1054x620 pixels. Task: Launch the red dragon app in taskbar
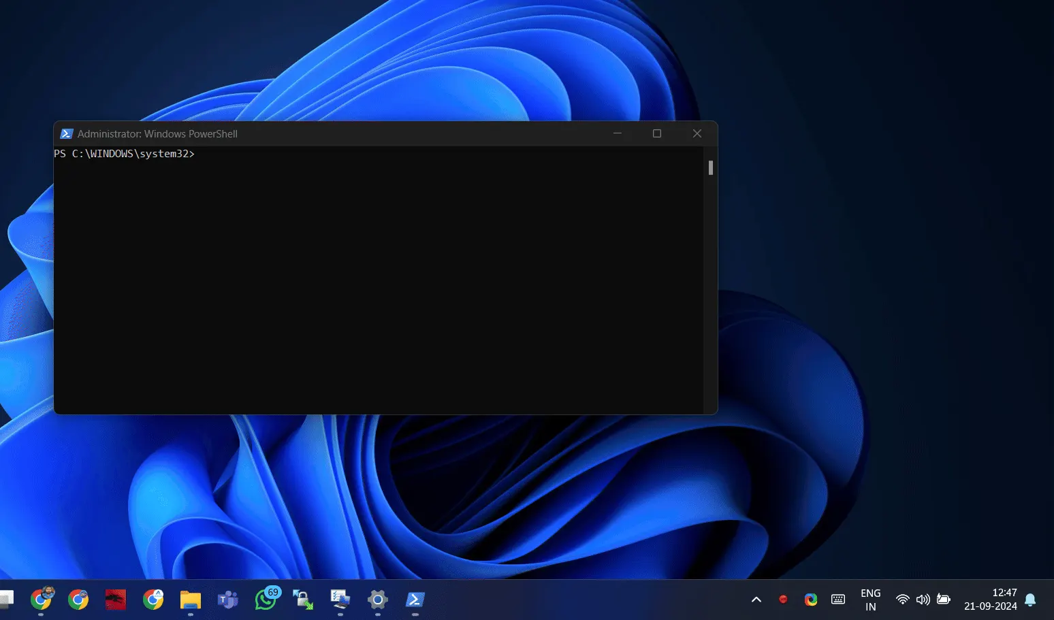116,599
